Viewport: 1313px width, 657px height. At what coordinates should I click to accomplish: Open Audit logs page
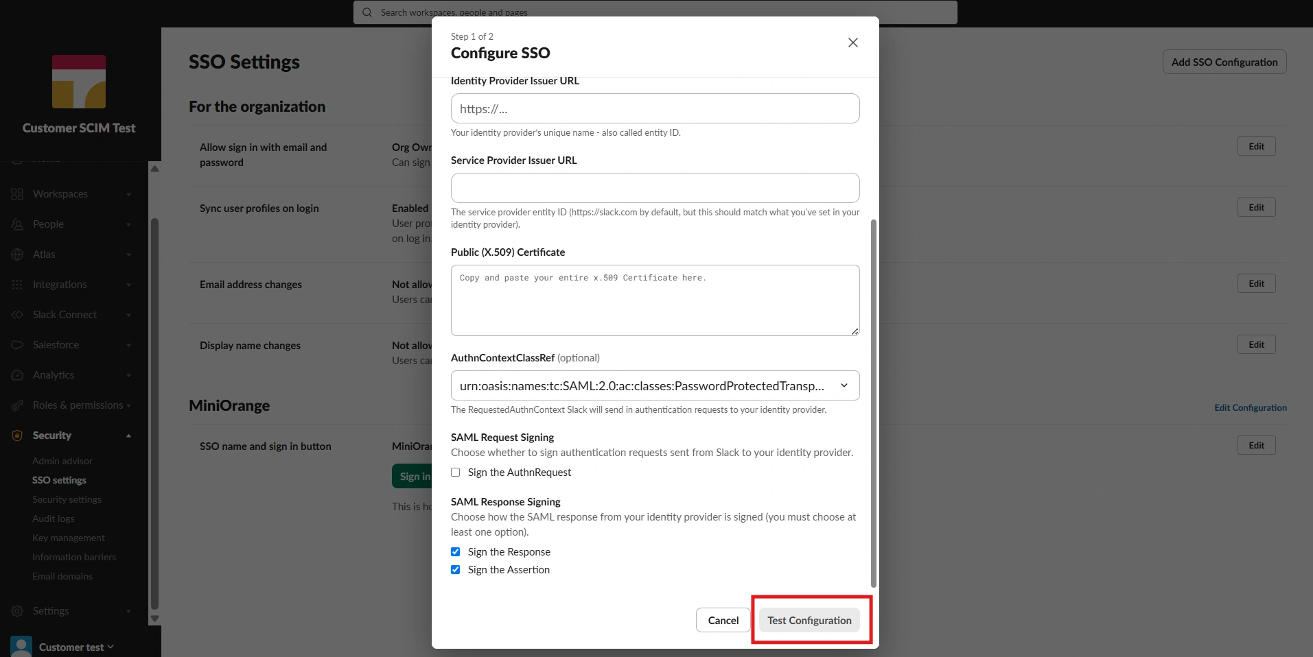(x=53, y=518)
